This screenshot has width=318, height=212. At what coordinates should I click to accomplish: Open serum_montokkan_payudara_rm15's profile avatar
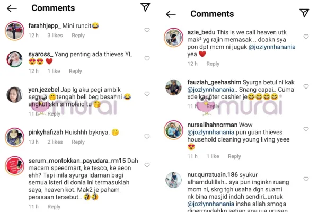coord(15,166)
